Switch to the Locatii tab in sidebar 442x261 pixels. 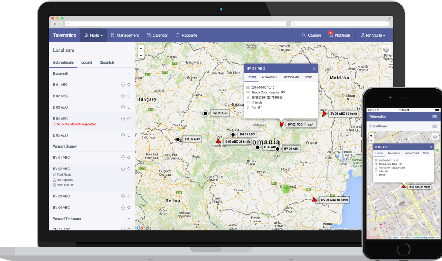point(87,62)
